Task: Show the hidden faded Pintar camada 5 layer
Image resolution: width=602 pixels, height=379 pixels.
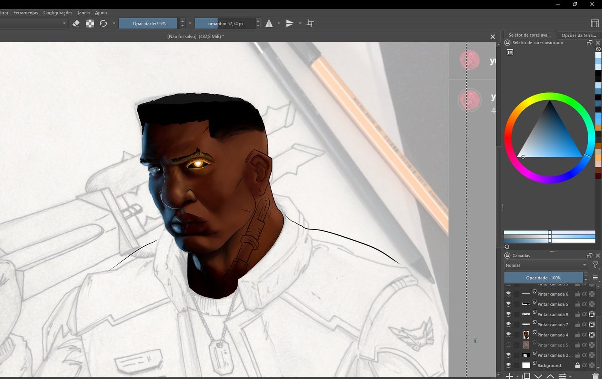Action: point(508,345)
